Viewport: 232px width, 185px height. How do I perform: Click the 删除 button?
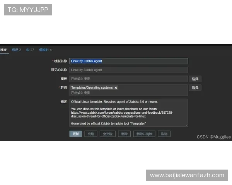[124, 134]
